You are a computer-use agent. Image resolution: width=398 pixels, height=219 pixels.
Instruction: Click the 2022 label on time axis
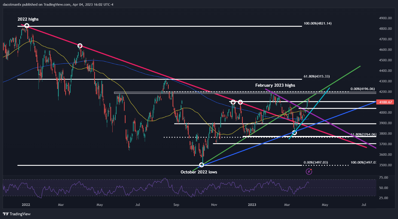(x=26, y=205)
